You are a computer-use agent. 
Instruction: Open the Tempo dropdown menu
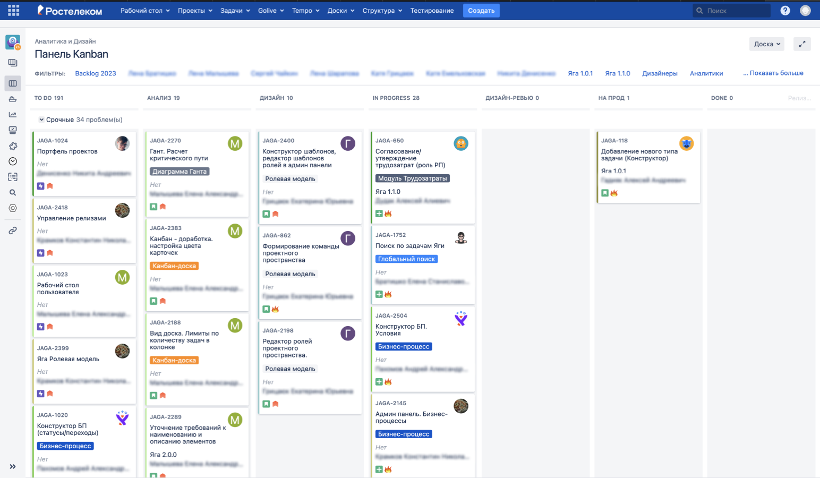pos(306,11)
